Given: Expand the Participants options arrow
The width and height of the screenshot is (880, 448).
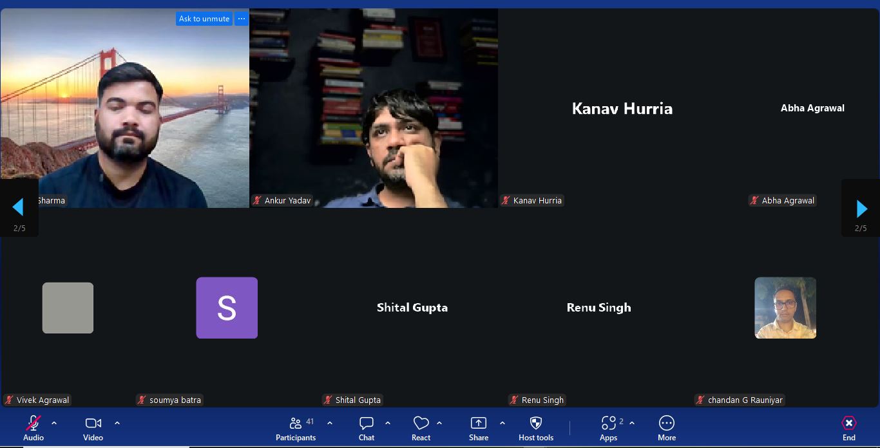Looking at the screenshot, I should coord(330,423).
